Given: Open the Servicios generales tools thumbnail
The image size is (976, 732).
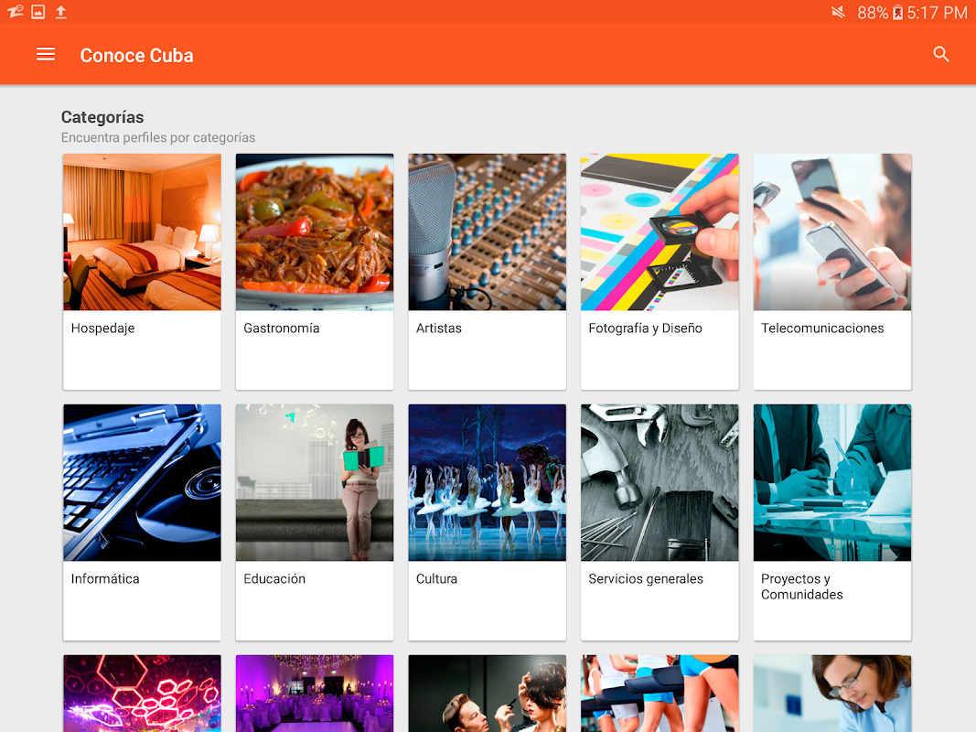Looking at the screenshot, I should pyautogui.click(x=660, y=483).
